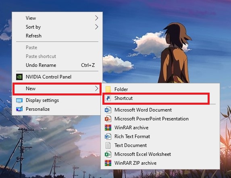Expand chevron beside New
Image resolution: width=231 pixels, height=178 pixels.
coord(96,89)
